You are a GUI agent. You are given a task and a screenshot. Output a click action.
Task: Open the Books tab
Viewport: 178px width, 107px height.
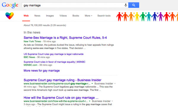76,16
